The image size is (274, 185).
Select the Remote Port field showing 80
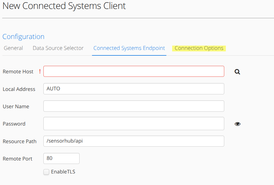pos(61,158)
